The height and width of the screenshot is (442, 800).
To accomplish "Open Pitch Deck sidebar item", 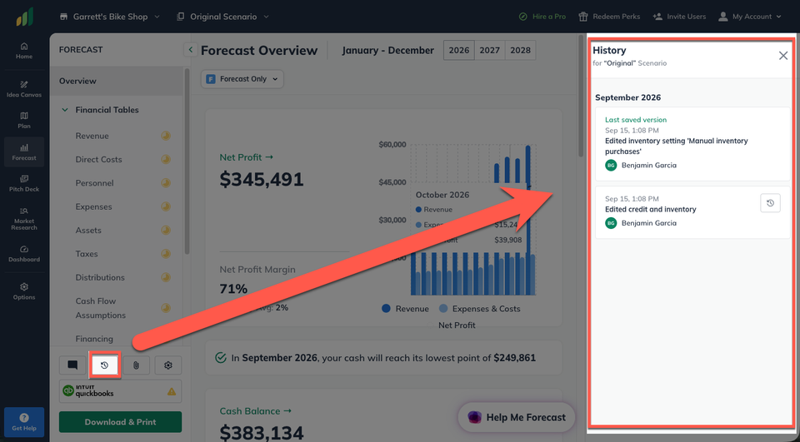I will coord(24,183).
